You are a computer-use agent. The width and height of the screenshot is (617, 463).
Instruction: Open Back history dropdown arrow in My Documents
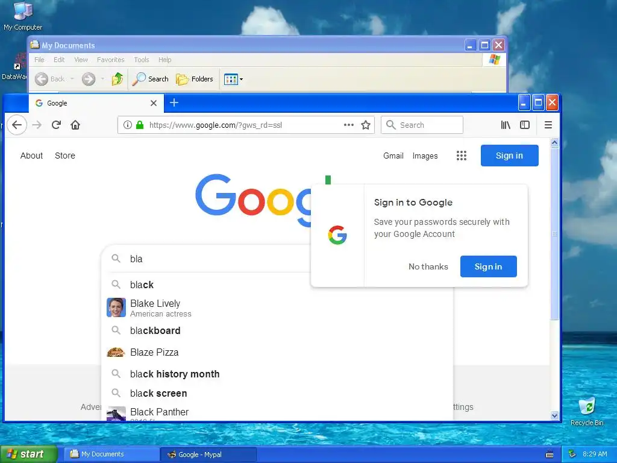72,79
